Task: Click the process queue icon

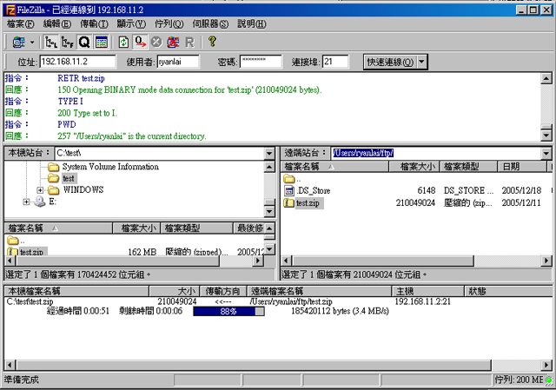Action: tap(140, 43)
